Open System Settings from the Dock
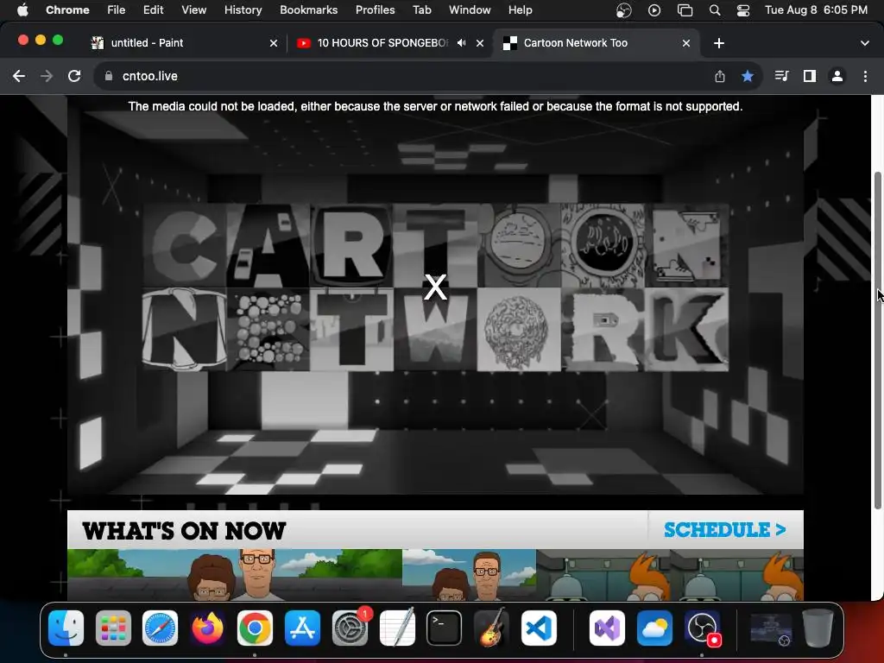Viewport: 884px width, 663px height. 350,628
